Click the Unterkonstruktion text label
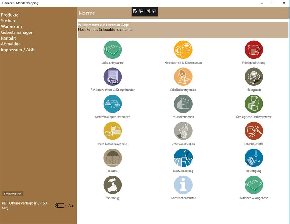290x224 pixels. pos(183,144)
